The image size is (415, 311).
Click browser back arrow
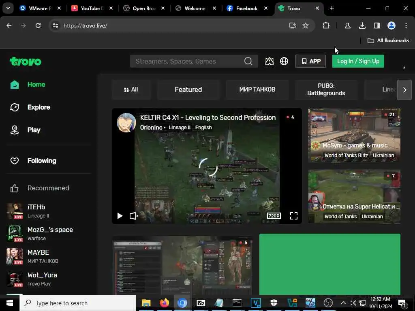coord(9,26)
